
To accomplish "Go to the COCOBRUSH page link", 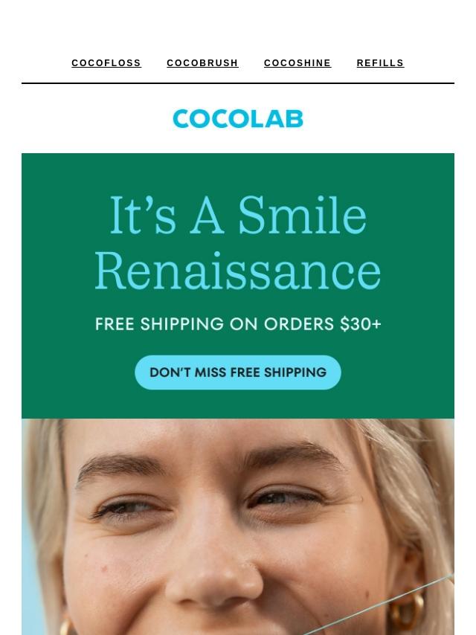I will (202, 63).
